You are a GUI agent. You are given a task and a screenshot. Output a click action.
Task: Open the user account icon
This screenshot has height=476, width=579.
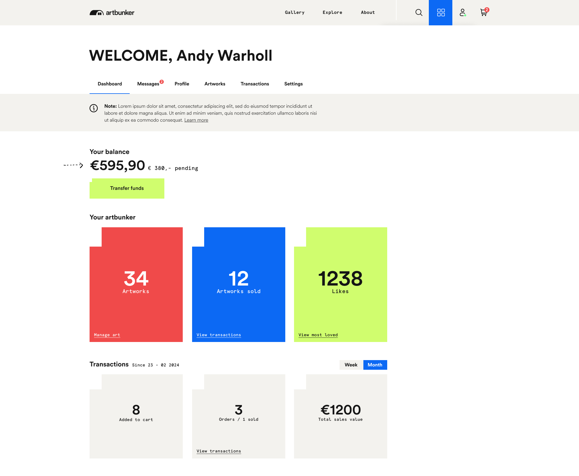tap(463, 12)
